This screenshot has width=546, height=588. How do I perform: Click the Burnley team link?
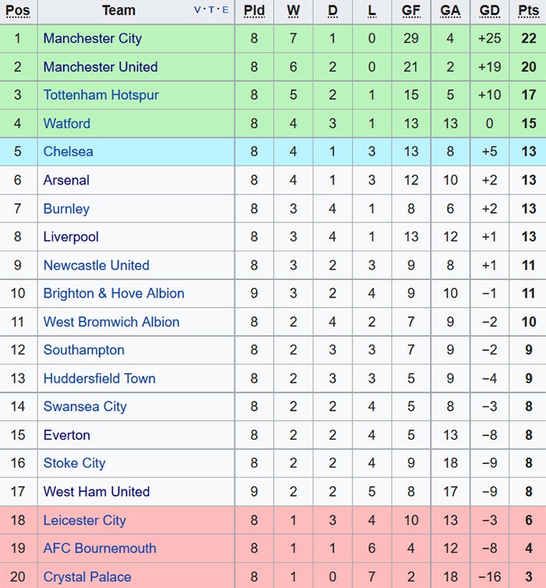click(x=66, y=208)
